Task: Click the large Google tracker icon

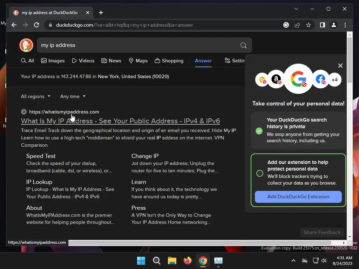Action: [298, 79]
